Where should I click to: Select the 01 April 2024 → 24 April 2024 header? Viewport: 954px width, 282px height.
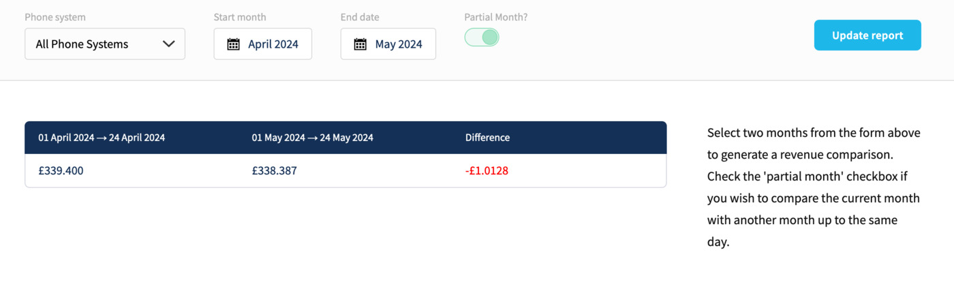pyautogui.click(x=102, y=138)
